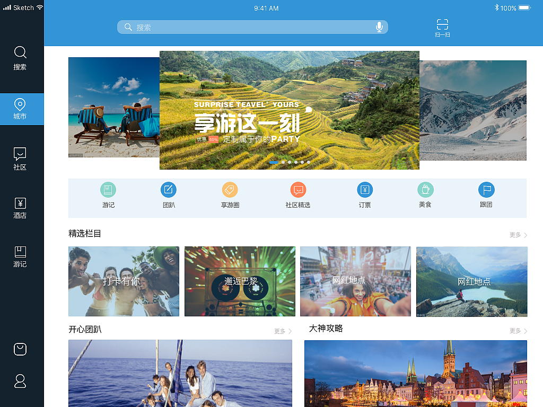Viewport: 543px width, 407px height.
Task: Open the profile icon at sidebar bottom
Action: 20,381
